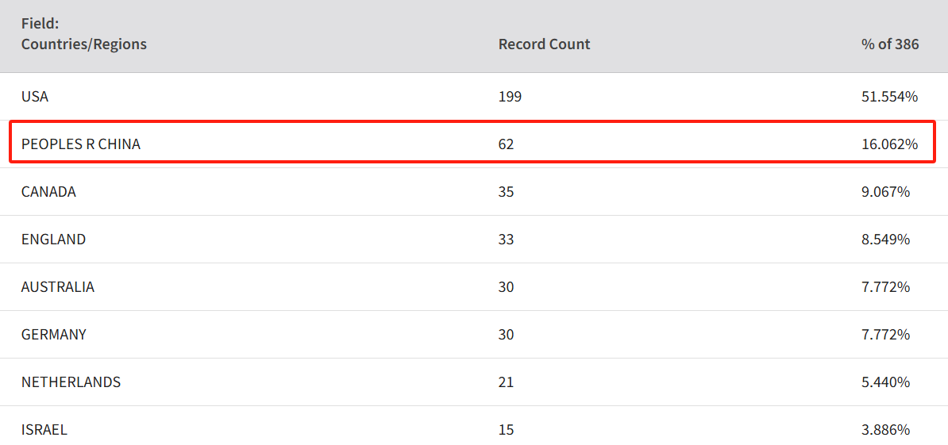The height and width of the screenshot is (445, 948).
Task: Click China's record count 62
Action: [x=506, y=144]
